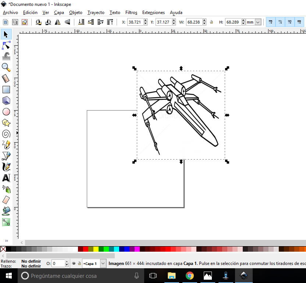Select the Connector tool
The height and width of the screenshot is (283, 306).
pyautogui.click(x=6, y=222)
